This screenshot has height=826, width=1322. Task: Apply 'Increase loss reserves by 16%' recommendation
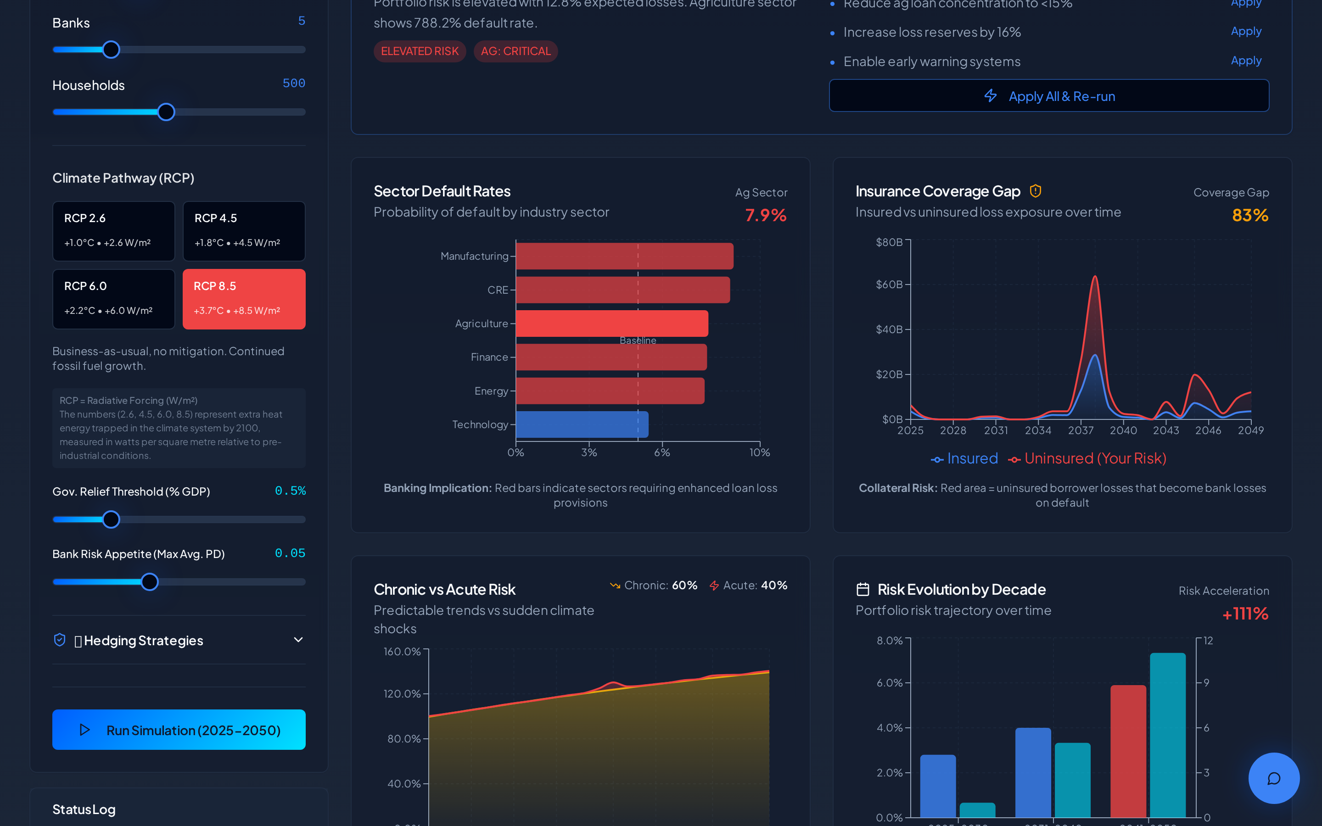point(1245,31)
